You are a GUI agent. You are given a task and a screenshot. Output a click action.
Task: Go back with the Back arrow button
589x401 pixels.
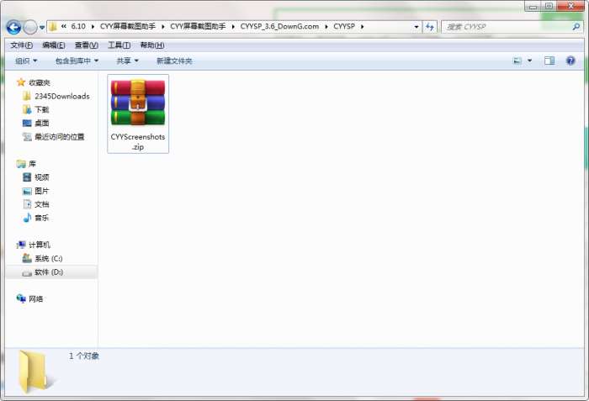pos(13,27)
